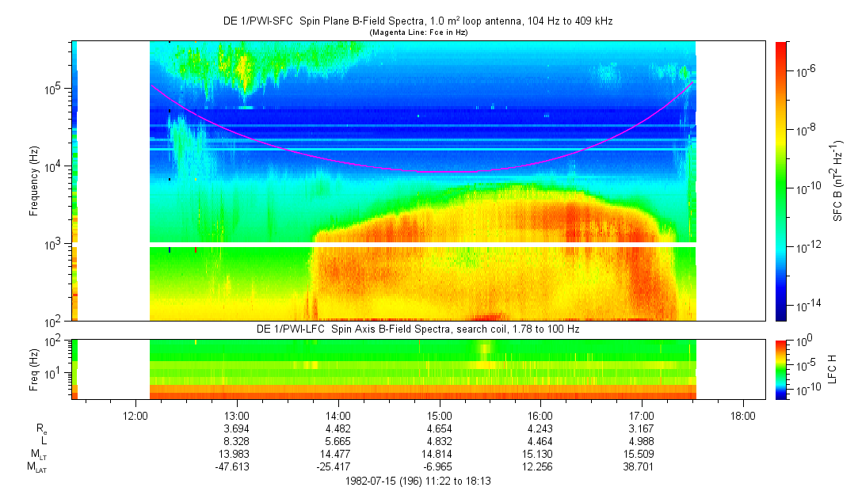The width and height of the screenshot is (858, 491).
Task: Click the Re value 4.654
Action: [x=440, y=428]
